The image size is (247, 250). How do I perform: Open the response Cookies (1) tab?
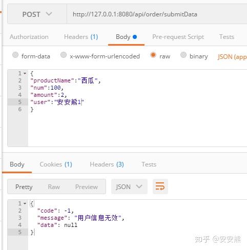(56, 164)
